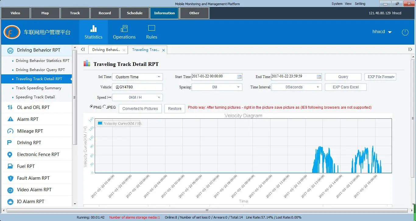The image size is (416, 221).
Task: Open the EXP File Format dropdown
Action: (x=380, y=77)
